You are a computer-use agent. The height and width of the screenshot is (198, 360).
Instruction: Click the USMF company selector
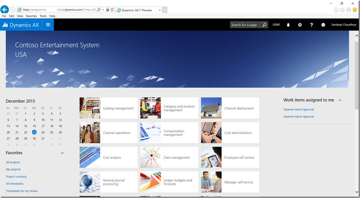(276, 25)
